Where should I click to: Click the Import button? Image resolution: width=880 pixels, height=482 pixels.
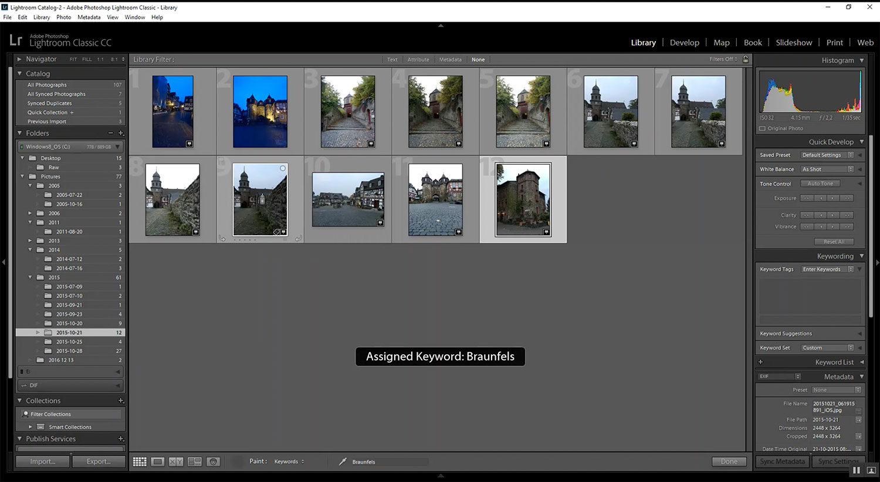click(43, 461)
